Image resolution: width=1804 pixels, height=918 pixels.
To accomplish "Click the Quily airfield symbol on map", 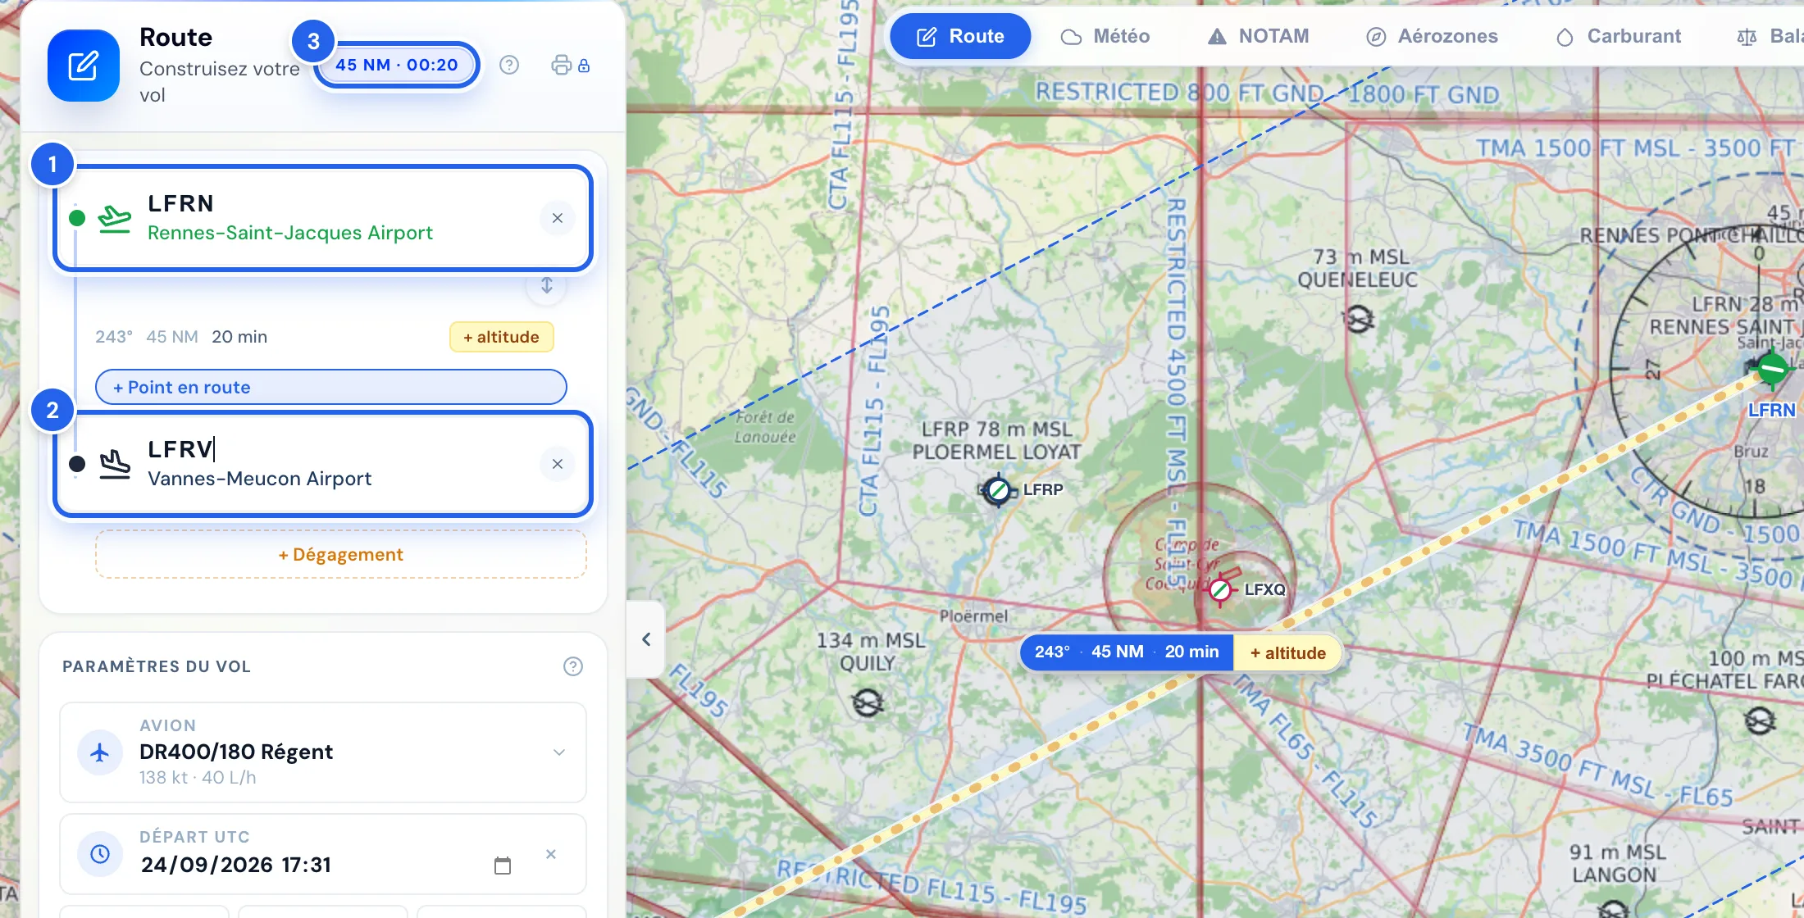I will click(x=868, y=702).
